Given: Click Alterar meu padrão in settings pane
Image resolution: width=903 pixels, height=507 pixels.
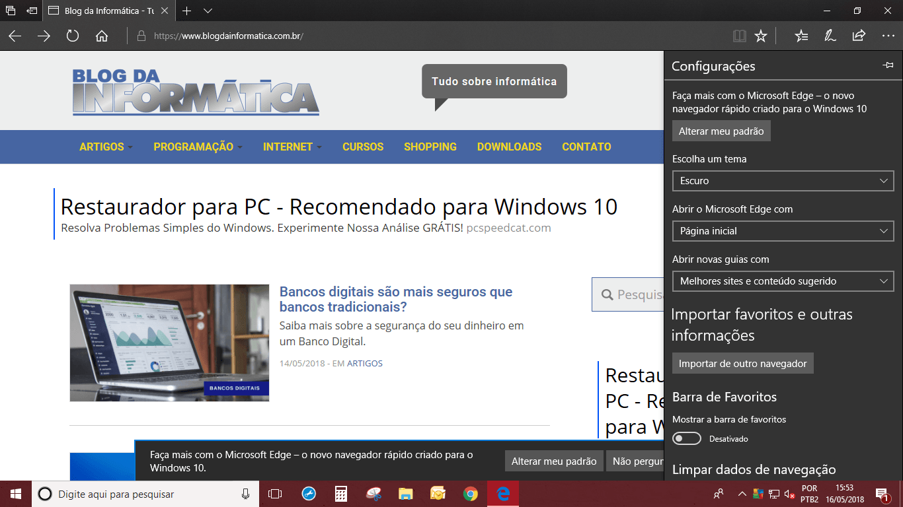Looking at the screenshot, I should (721, 131).
